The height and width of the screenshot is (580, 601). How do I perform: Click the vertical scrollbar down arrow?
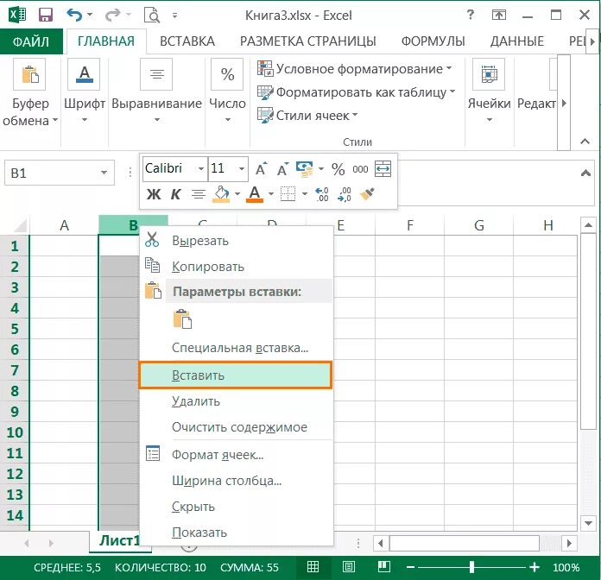(x=588, y=522)
